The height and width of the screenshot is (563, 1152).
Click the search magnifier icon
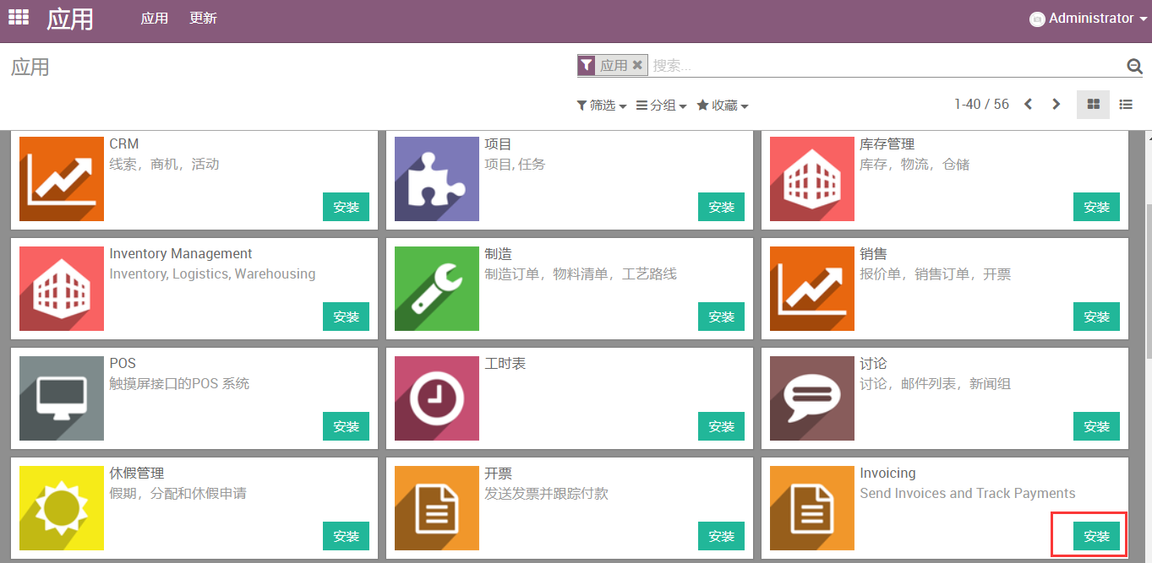[x=1134, y=66]
